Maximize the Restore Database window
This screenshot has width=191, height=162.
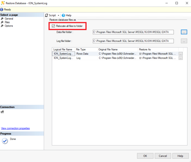tap(177, 3)
